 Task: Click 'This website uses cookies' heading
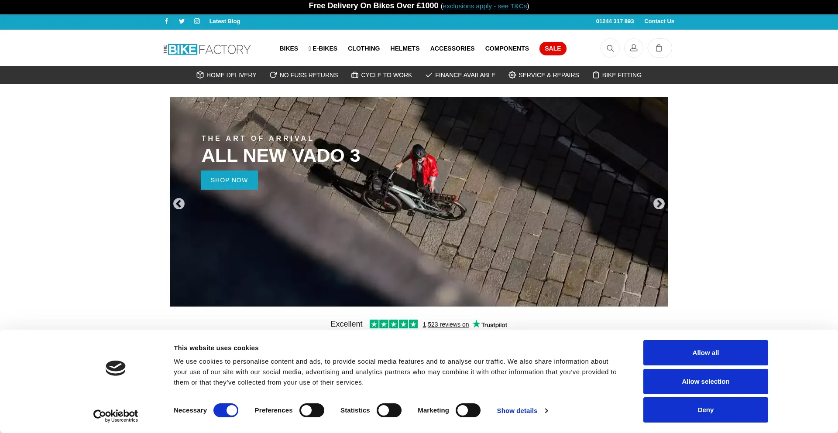[x=216, y=348]
